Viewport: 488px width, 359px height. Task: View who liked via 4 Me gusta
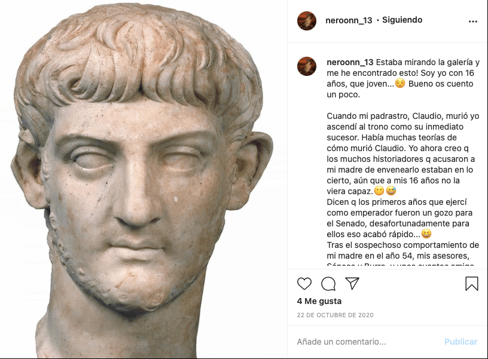[319, 301]
